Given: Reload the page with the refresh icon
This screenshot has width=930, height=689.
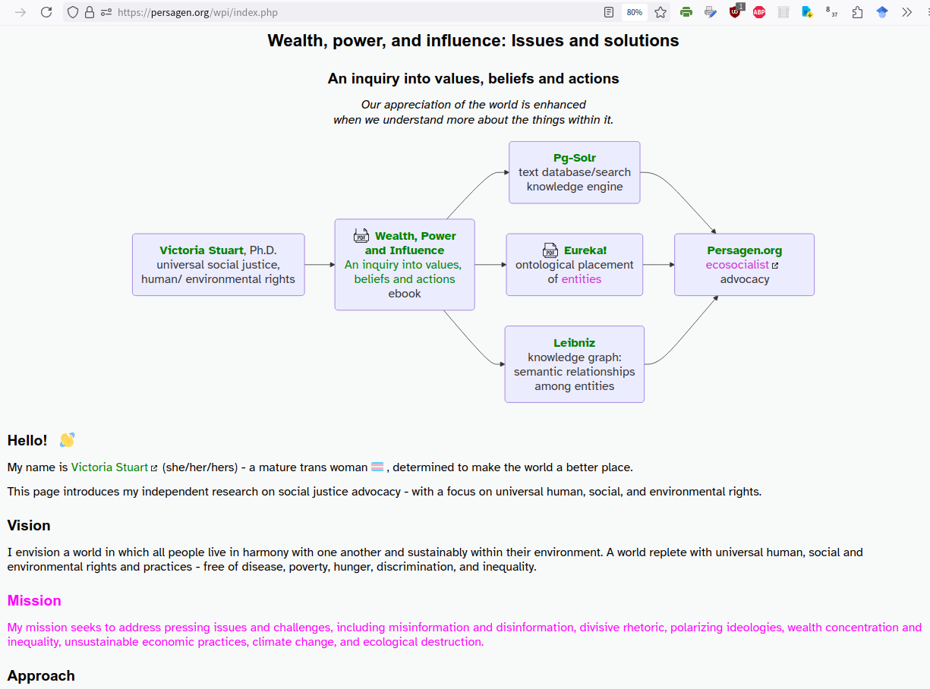Looking at the screenshot, I should [x=46, y=12].
